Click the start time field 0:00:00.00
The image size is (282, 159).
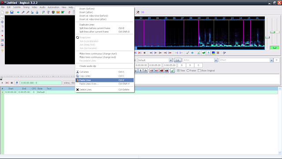pyautogui.click(x=141, y=65)
